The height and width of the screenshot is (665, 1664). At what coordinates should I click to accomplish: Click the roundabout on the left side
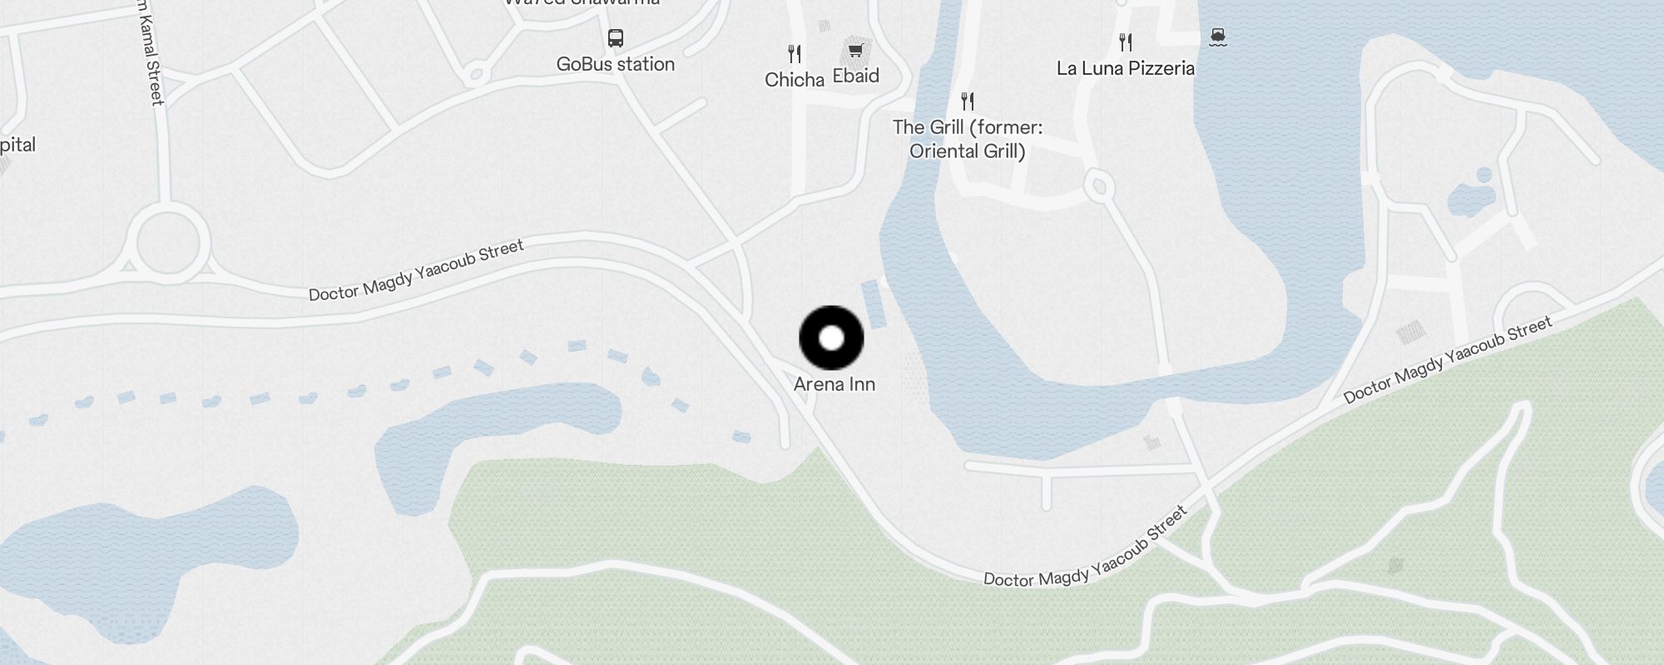[x=168, y=243]
